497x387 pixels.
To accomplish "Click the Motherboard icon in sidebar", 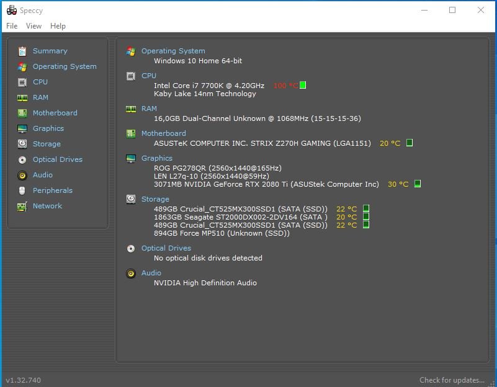I will [x=22, y=113].
